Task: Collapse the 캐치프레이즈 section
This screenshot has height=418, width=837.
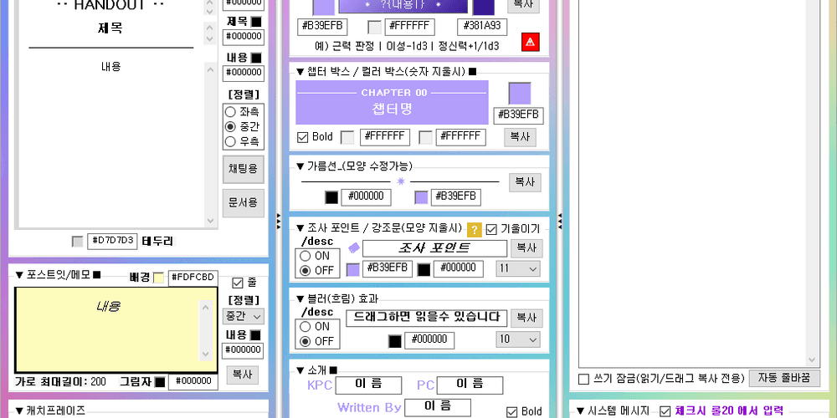Action: click(x=20, y=410)
